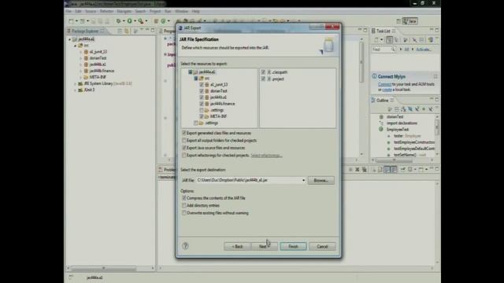Click the Connect Mylyn info icon
This screenshot has height=283, width=504.
click(374, 76)
